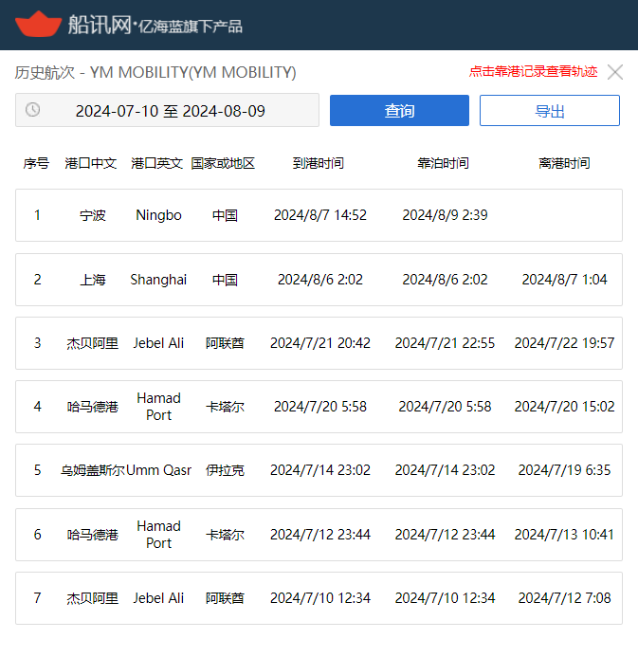Image resolution: width=638 pixels, height=657 pixels.
Task: Click departure time 2024/7/22 19:57
Action: click(564, 343)
